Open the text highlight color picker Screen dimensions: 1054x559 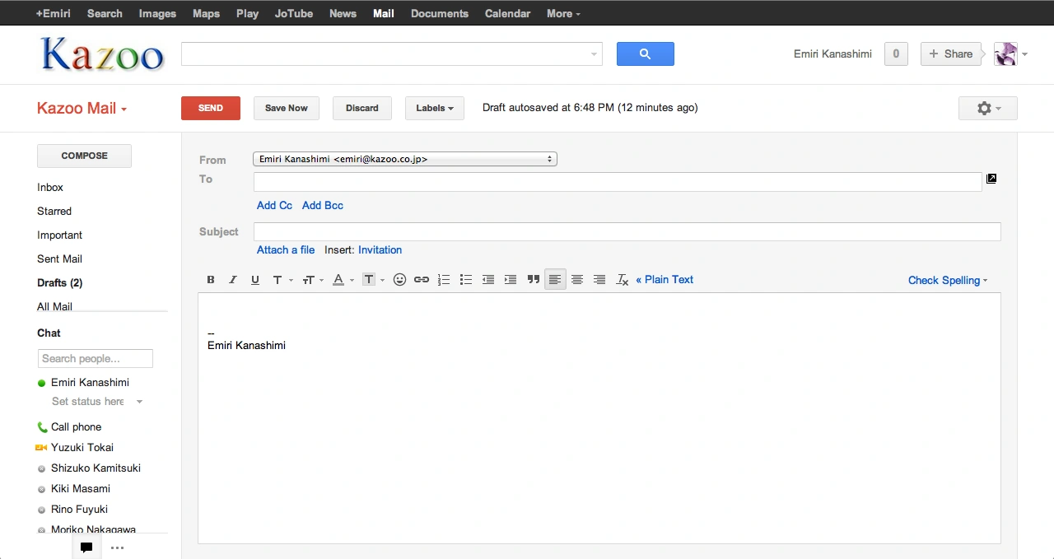click(x=373, y=280)
